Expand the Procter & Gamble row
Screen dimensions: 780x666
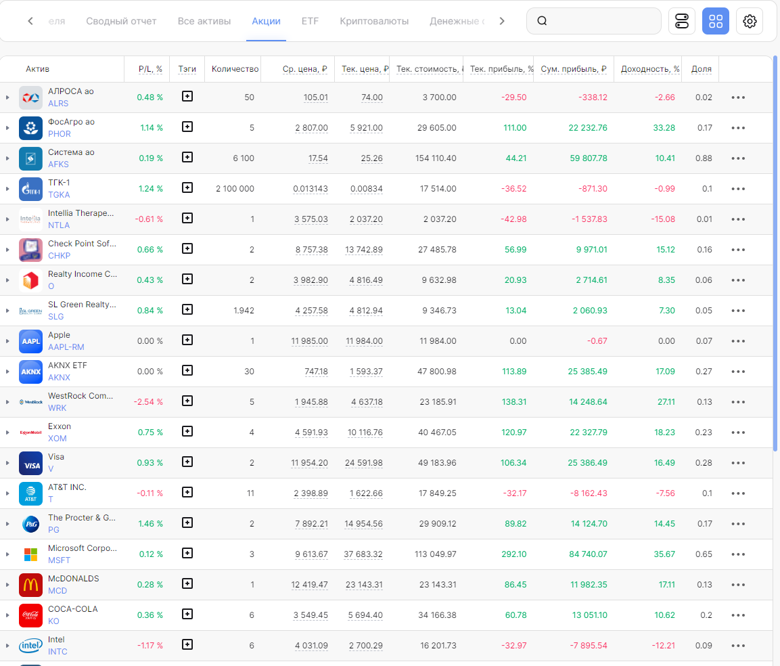point(7,524)
